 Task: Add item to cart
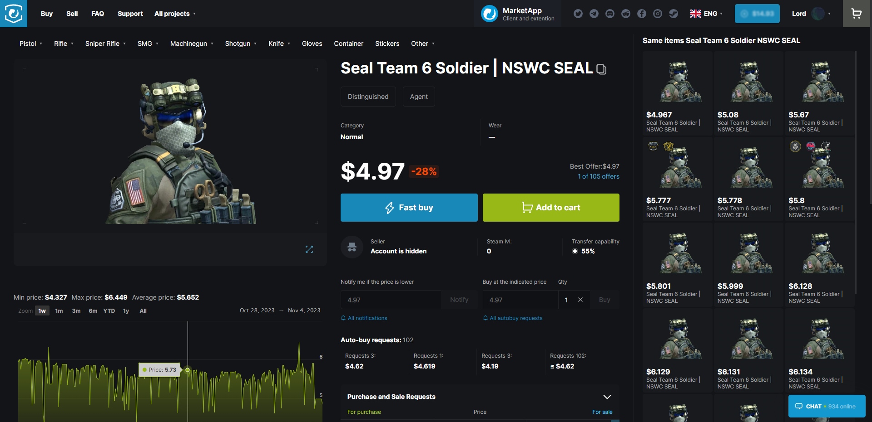[551, 208]
